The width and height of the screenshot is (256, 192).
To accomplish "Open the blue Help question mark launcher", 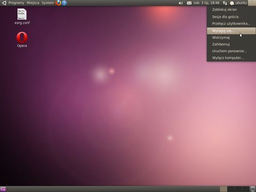I will click(65, 3).
